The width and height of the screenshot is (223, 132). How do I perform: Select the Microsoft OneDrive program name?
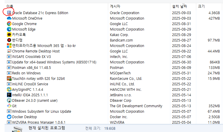[x=27, y=18]
